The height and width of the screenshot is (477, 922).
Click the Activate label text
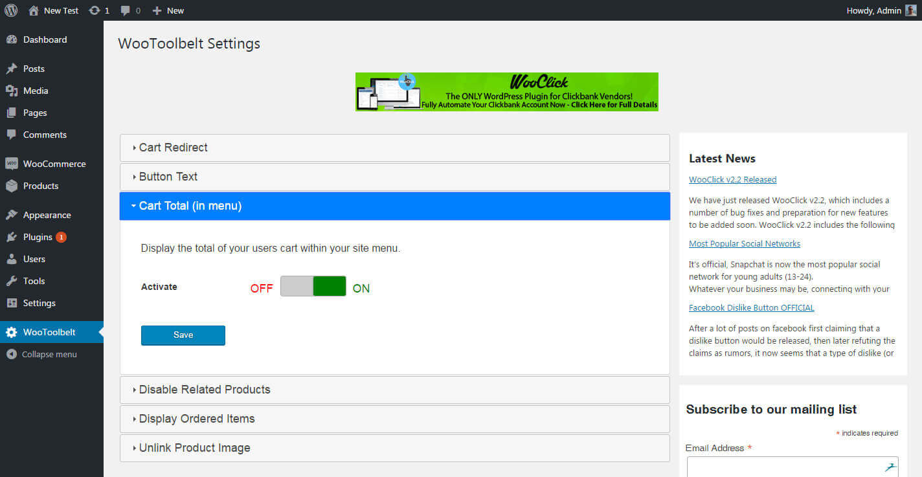point(159,287)
